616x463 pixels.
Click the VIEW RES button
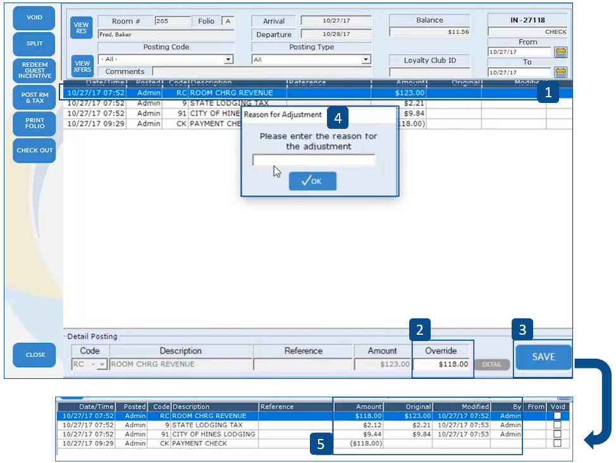point(82,28)
